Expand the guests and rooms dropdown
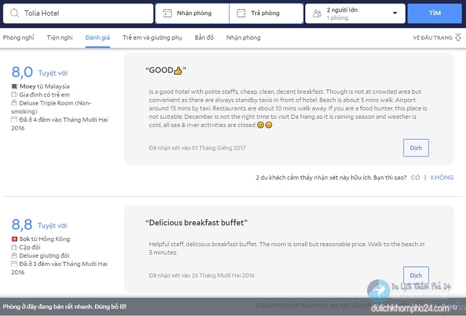 coord(395,13)
